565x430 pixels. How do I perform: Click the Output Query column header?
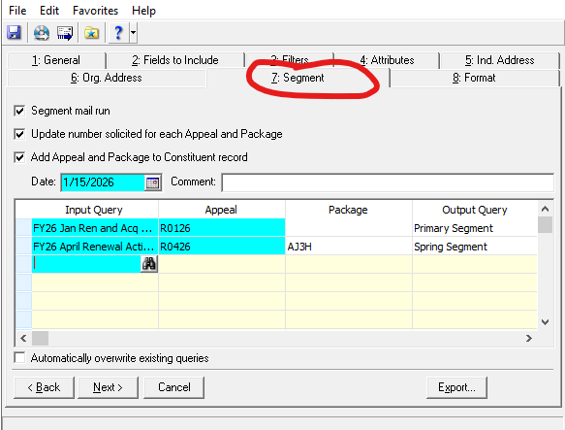475,210
